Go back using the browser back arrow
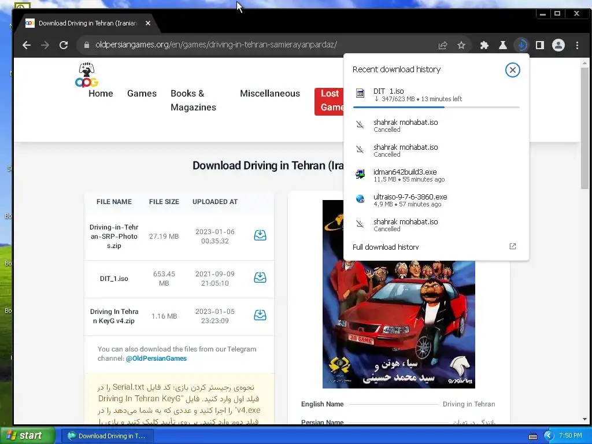The image size is (592, 444). tap(27, 45)
